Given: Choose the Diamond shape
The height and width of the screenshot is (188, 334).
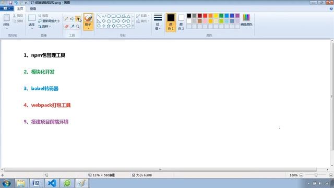Looking at the screenshot, I should (104, 21).
